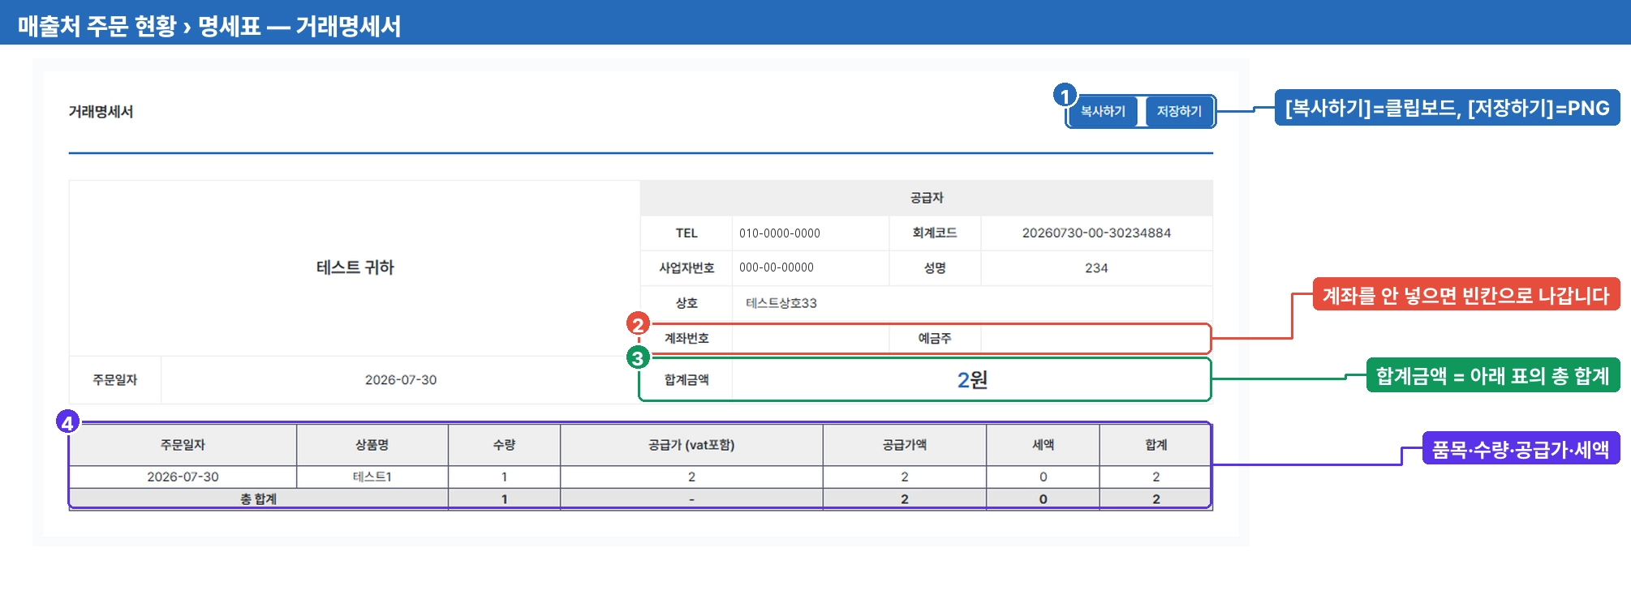Click the 세액 column header

tap(1043, 445)
